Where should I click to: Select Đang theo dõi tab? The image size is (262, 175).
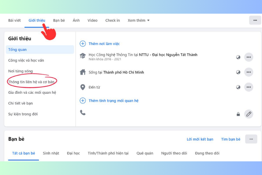pyautogui.click(x=207, y=153)
